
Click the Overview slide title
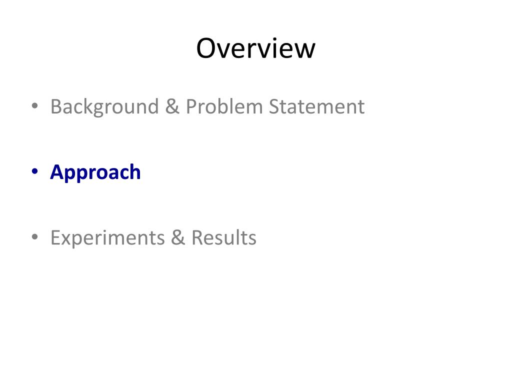(x=255, y=48)
